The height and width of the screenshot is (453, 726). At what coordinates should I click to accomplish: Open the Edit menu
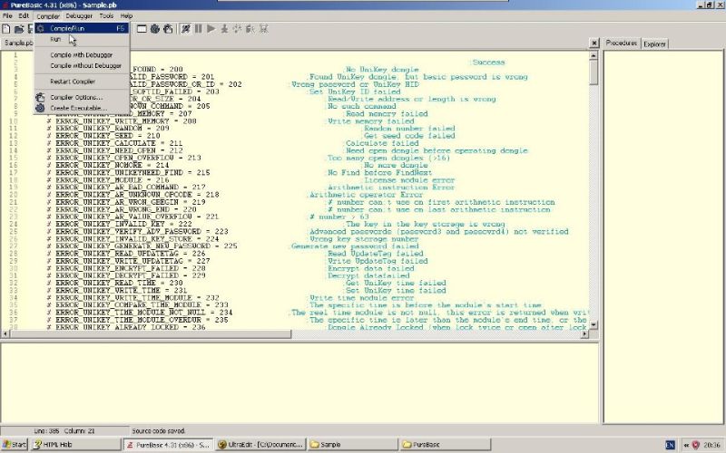[x=24, y=15]
